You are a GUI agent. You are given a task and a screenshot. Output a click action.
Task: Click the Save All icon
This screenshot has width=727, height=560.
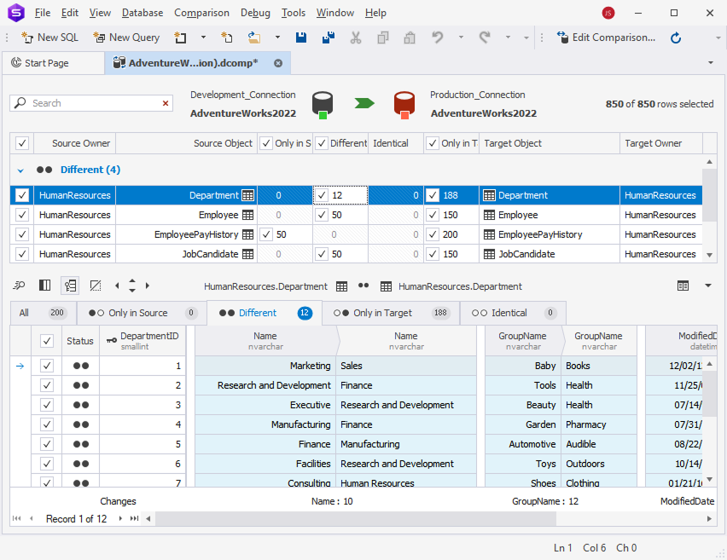pos(328,38)
